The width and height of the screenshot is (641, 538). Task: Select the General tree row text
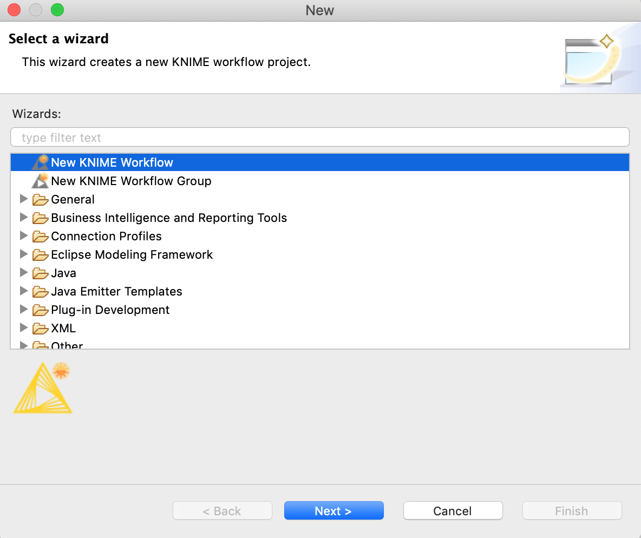pos(73,200)
